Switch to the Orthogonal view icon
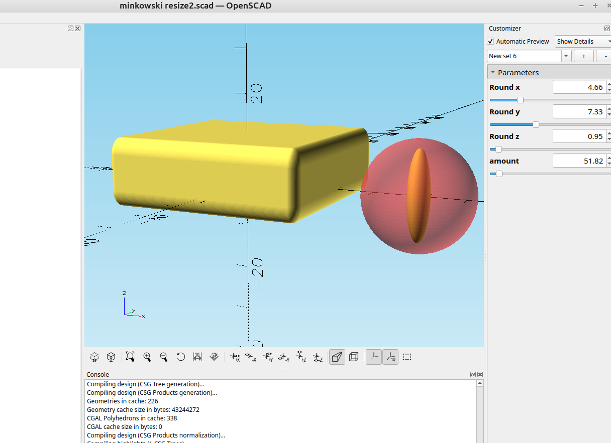This screenshot has height=443, width=611. coord(354,357)
